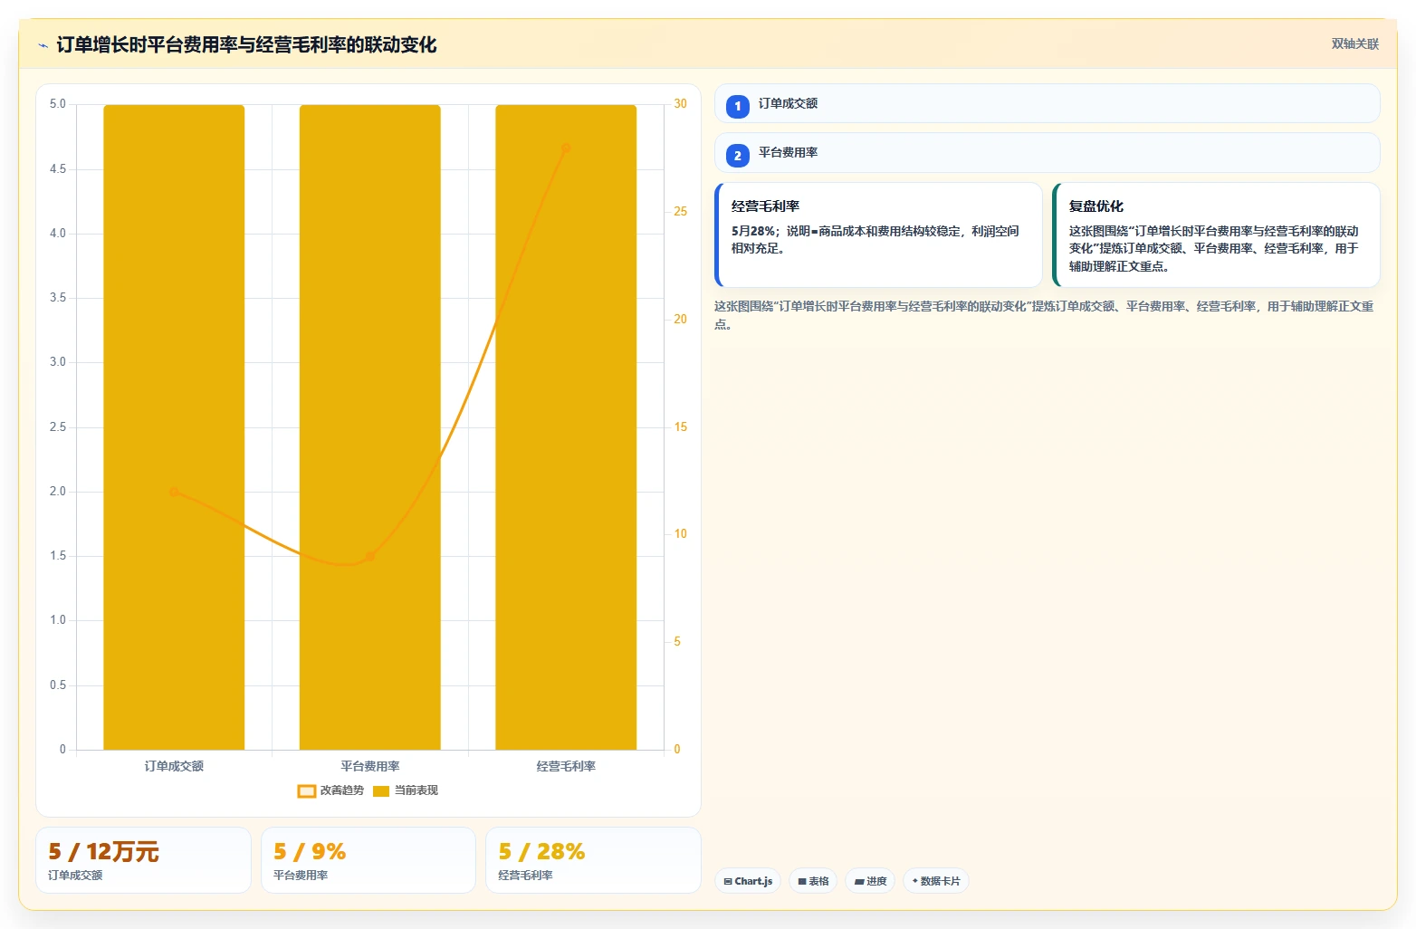Click right-axis value 30
This screenshot has height=929, width=1416.
pyautogui.click(x=680, y=104)
